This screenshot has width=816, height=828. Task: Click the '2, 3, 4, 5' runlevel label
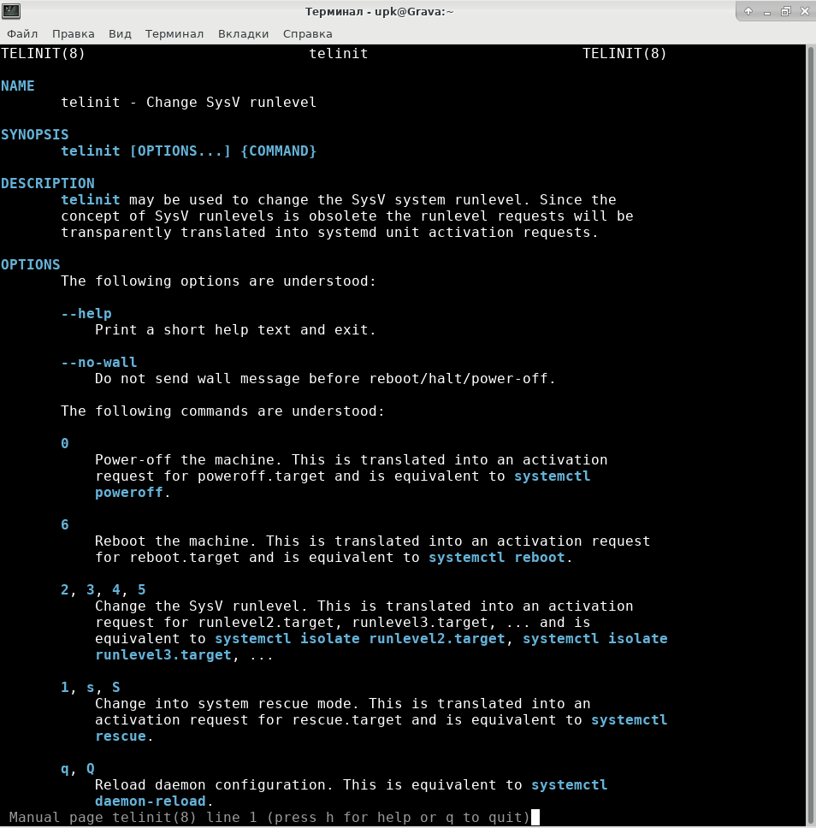pos(103,590)
